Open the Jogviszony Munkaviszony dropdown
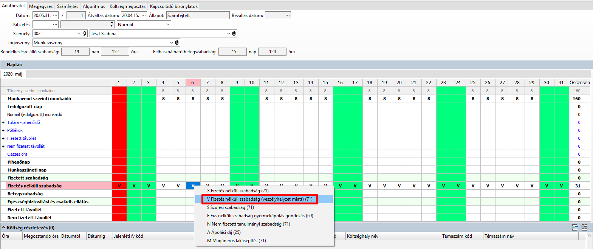Viewport: 593px width, 249px height. tap(171, 43)
